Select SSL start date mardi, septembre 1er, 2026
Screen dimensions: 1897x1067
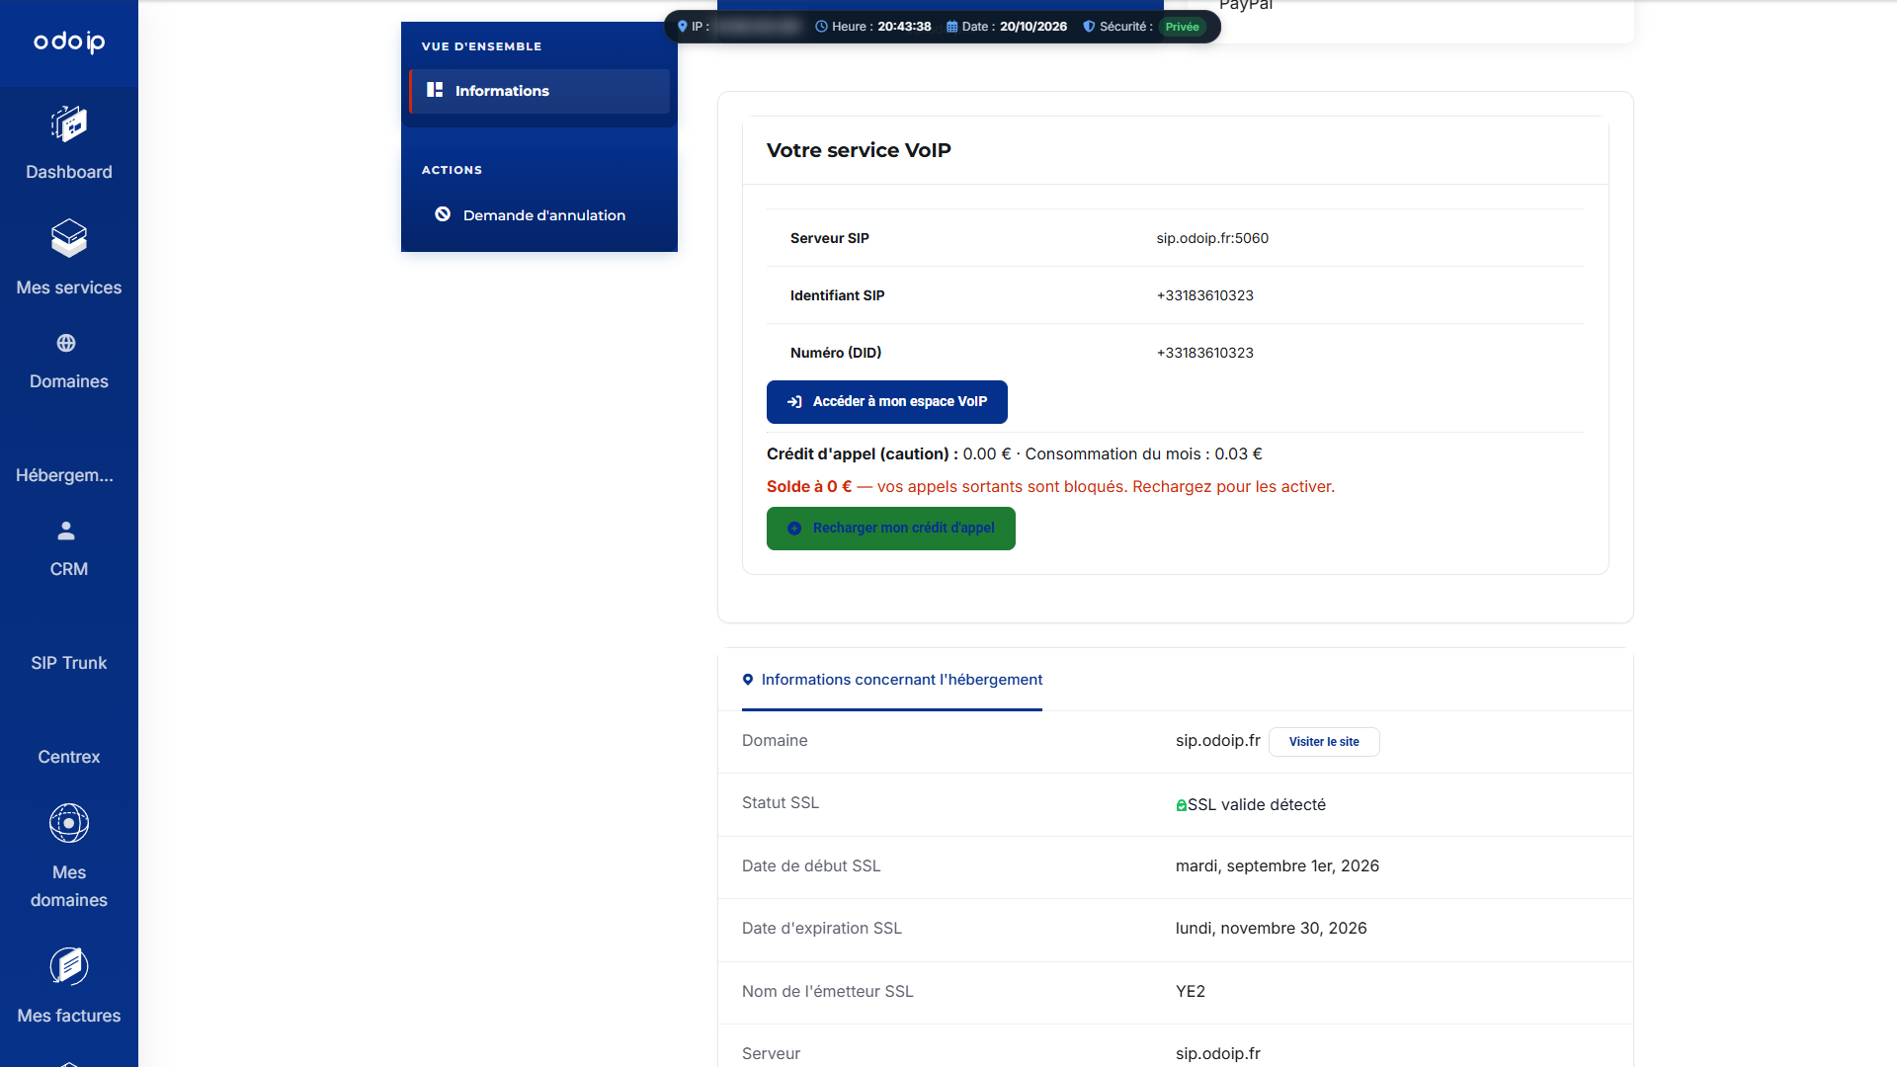[1277, 866]
